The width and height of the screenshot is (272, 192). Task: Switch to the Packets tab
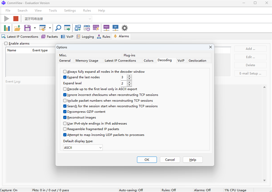click(50, 37)
